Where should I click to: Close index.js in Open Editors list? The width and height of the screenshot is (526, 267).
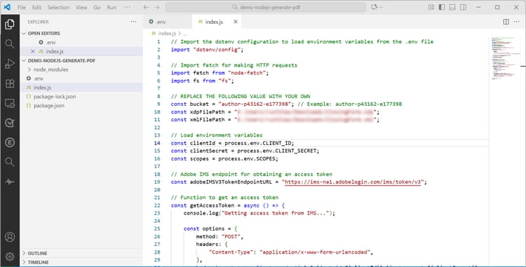click(32, 51)
